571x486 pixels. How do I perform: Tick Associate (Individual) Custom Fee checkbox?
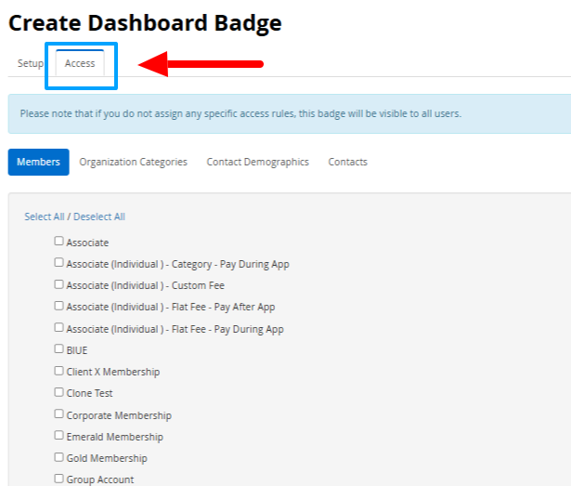tap(59, 284)
